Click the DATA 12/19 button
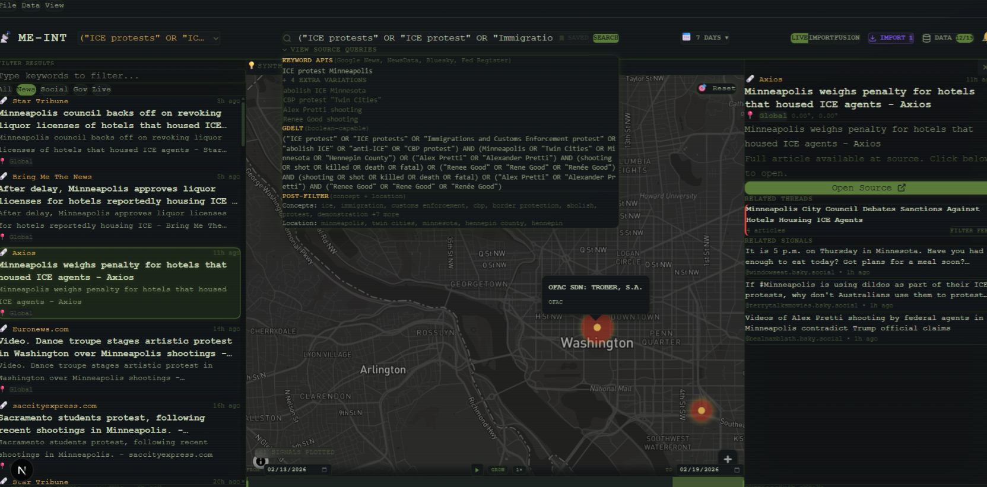This screenshot has height=487, width=987. 948,38
